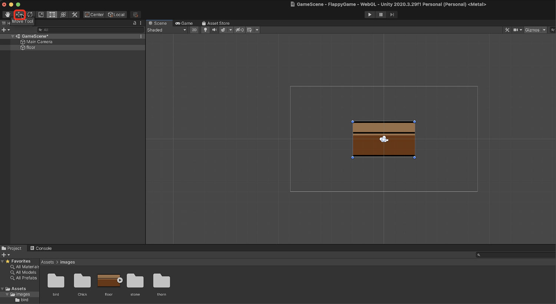Select All Models under Favorites

tap(23, 273)
